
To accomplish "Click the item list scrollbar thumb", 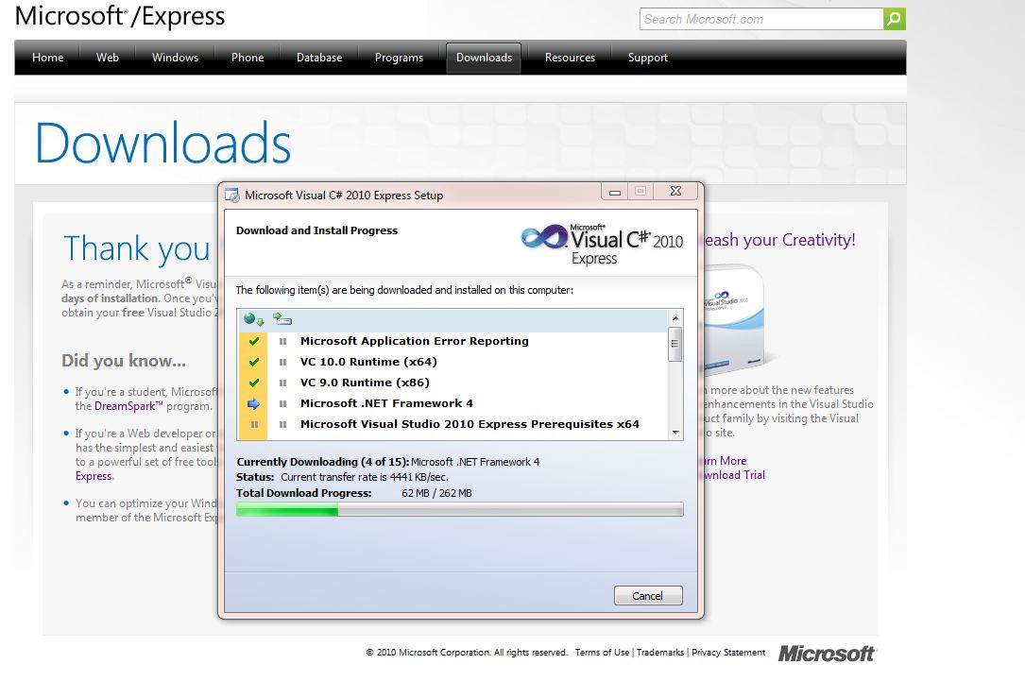I will [675, 344].
